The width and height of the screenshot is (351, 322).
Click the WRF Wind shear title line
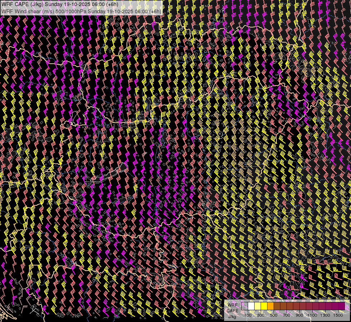pyautogui.click(x=81, y=11)
